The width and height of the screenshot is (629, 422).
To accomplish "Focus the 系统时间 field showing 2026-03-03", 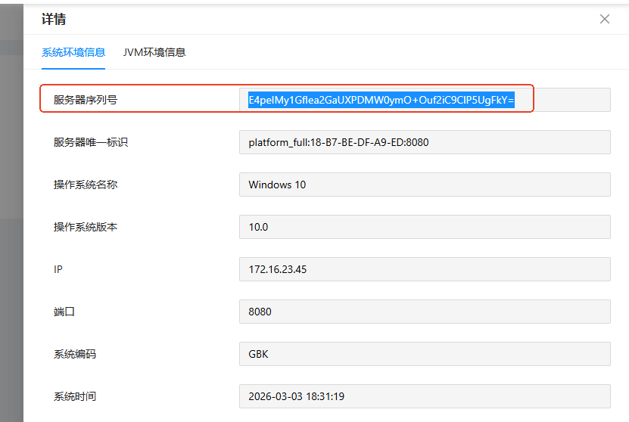I will pos(424,396).
